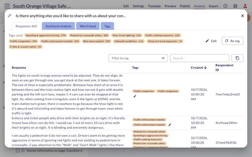Click the Pedestrian crosswalk safety · 360 tag
Screen dimensions: 252x157
(89, 35)
